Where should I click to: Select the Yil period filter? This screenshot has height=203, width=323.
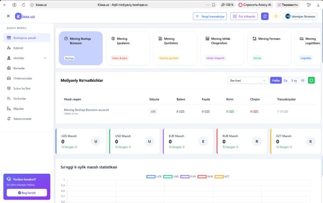tap(303, 81)
